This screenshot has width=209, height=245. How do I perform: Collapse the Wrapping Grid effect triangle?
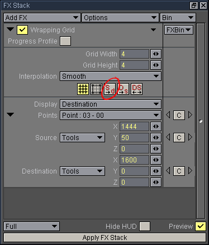tap(10, 30)
